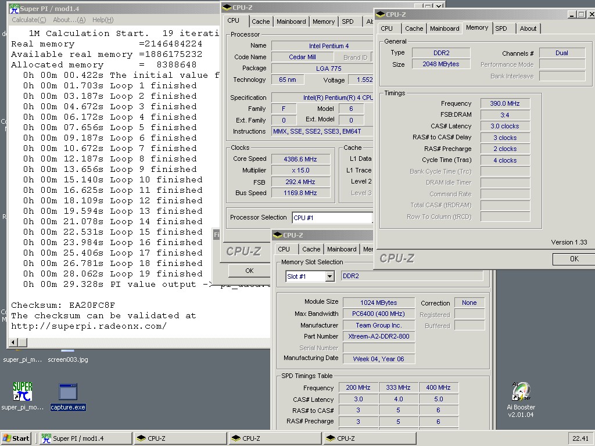This screenshot has width=595, height=446.
Task: Open the Mainboard tab in the Timings window
Action: [445, 28]
